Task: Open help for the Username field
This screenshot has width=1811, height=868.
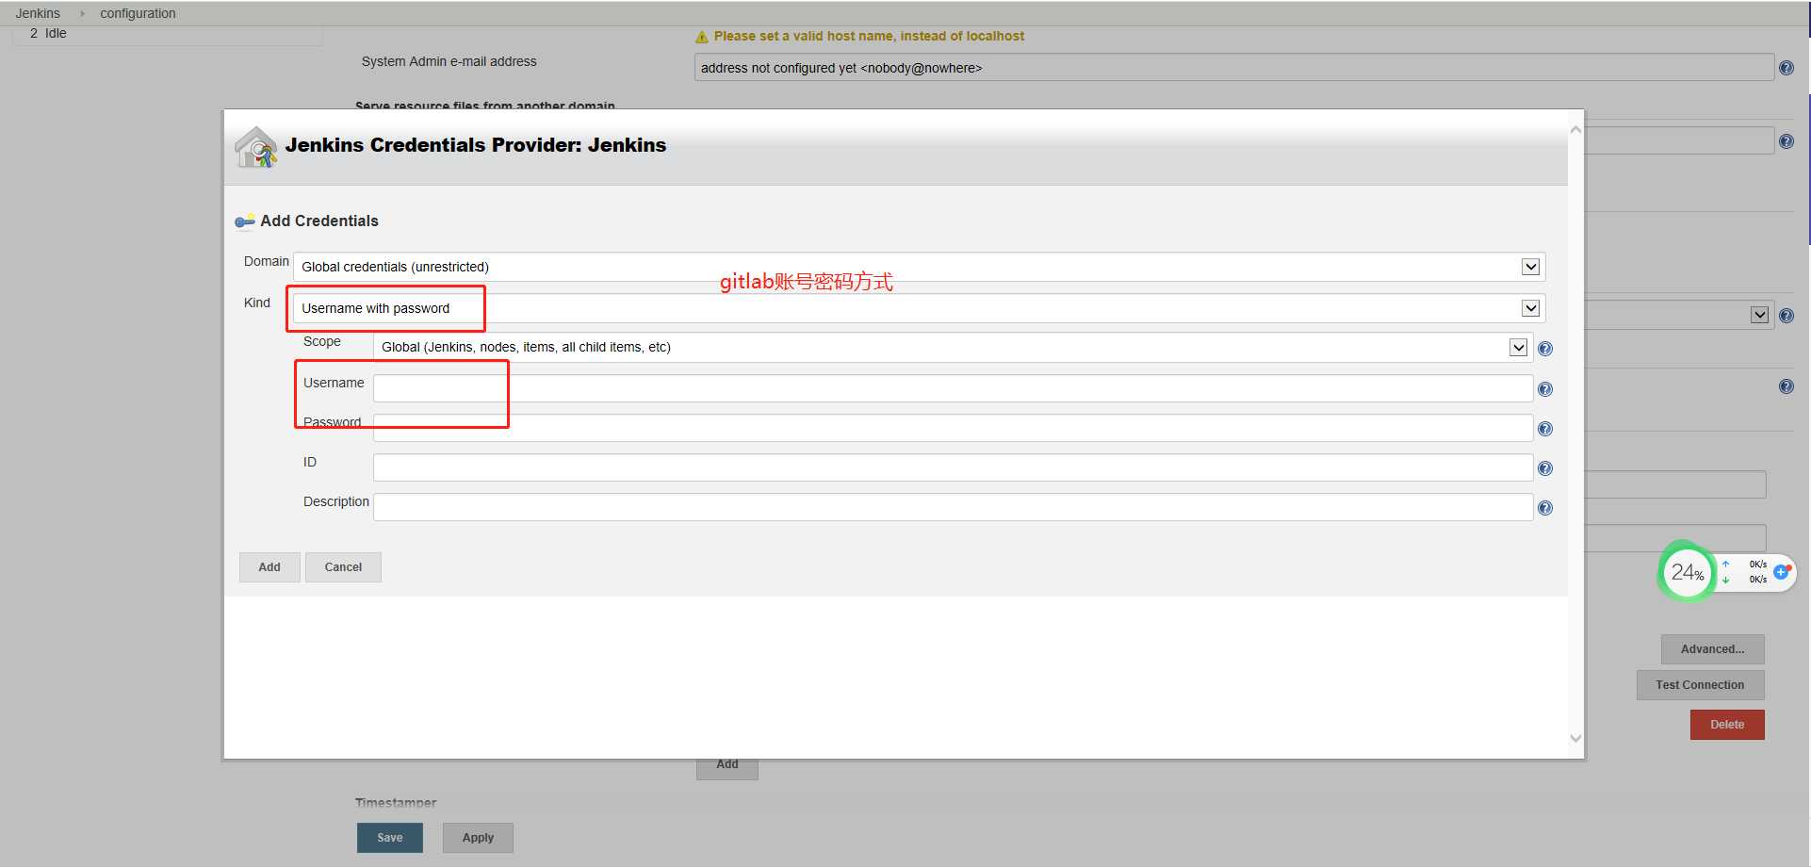Action: [x=1545, y=389]
